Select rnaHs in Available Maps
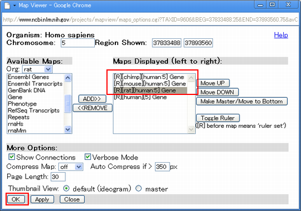This screenshot has width=301, height=211. click(x=16, y=124)
